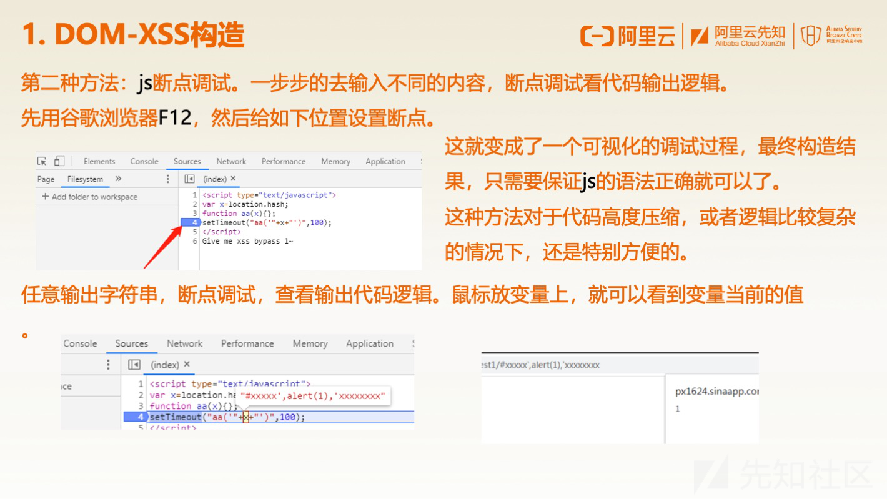887x499 pixels.
Task: Open Application tab in upper DevTools
Action: [385, 161]
